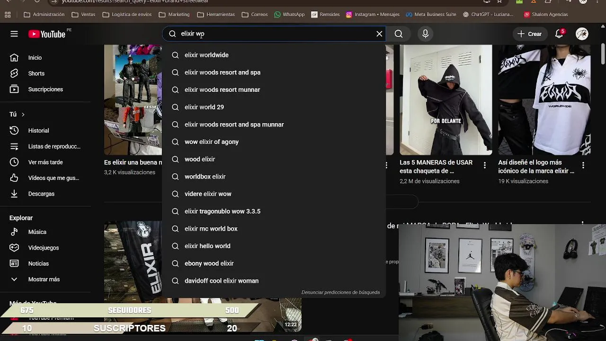Open Herramientas bookmarks folder
Screen dimensions: 606x341
[216, 15]
